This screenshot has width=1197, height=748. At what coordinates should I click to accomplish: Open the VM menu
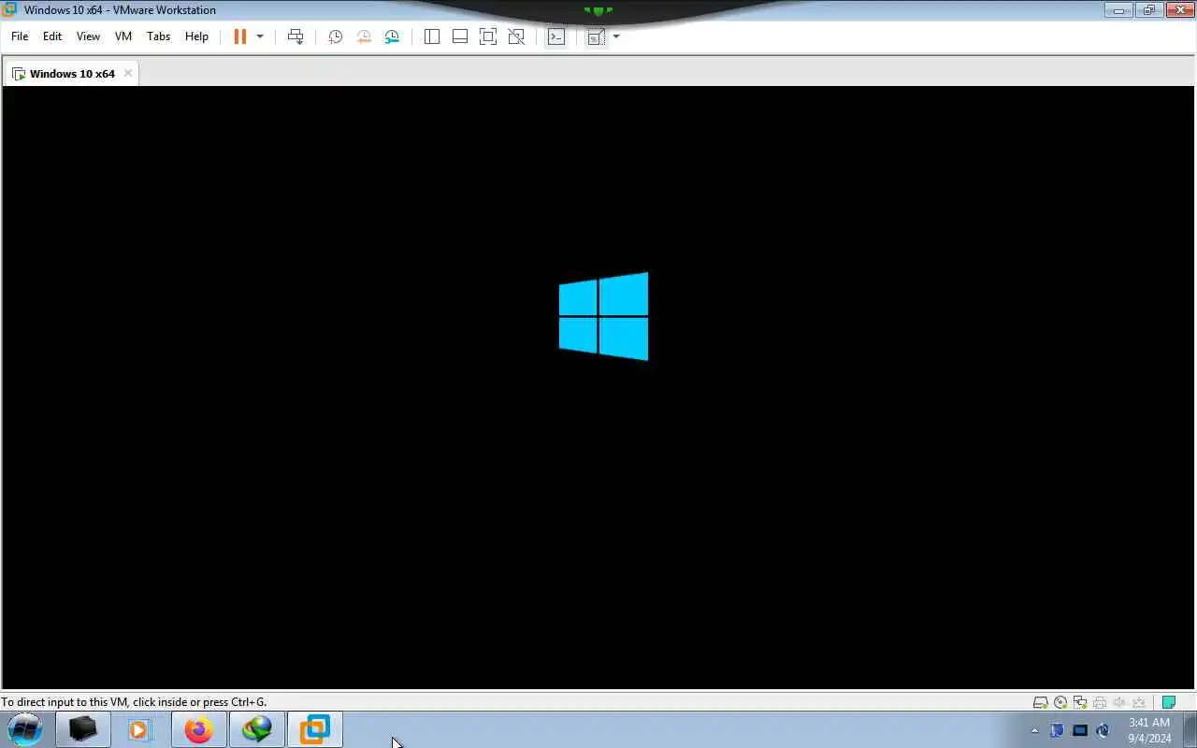coord(123,36)
